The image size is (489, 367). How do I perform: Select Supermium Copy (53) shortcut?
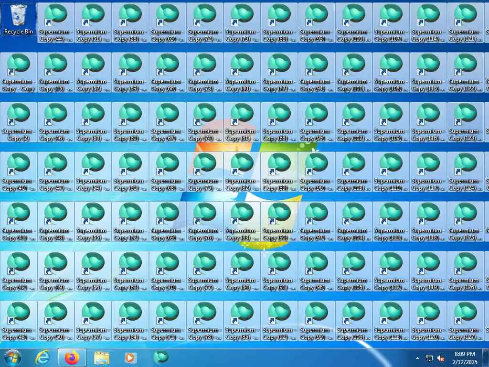click(x=93, y=122)
